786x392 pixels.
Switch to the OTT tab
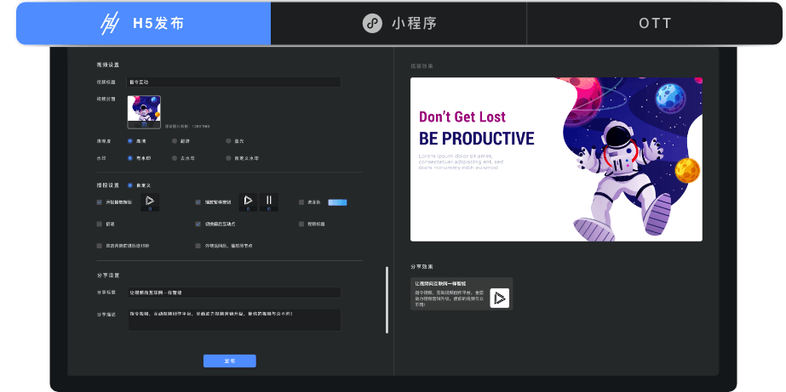pyautogui.click(x=655, y=24)
